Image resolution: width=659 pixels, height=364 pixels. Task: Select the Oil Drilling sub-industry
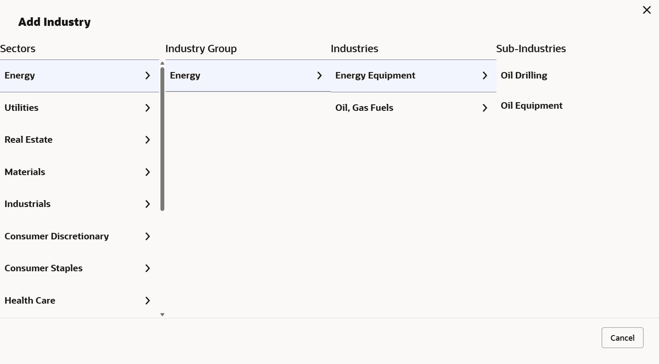tap(524, 75)
